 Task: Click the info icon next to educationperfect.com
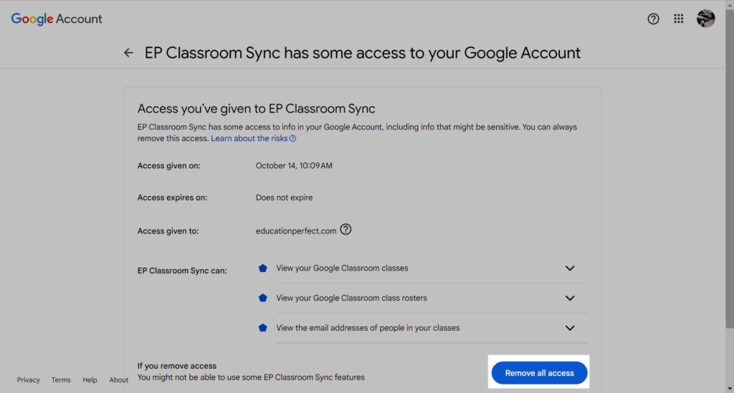tap(345, 230)
